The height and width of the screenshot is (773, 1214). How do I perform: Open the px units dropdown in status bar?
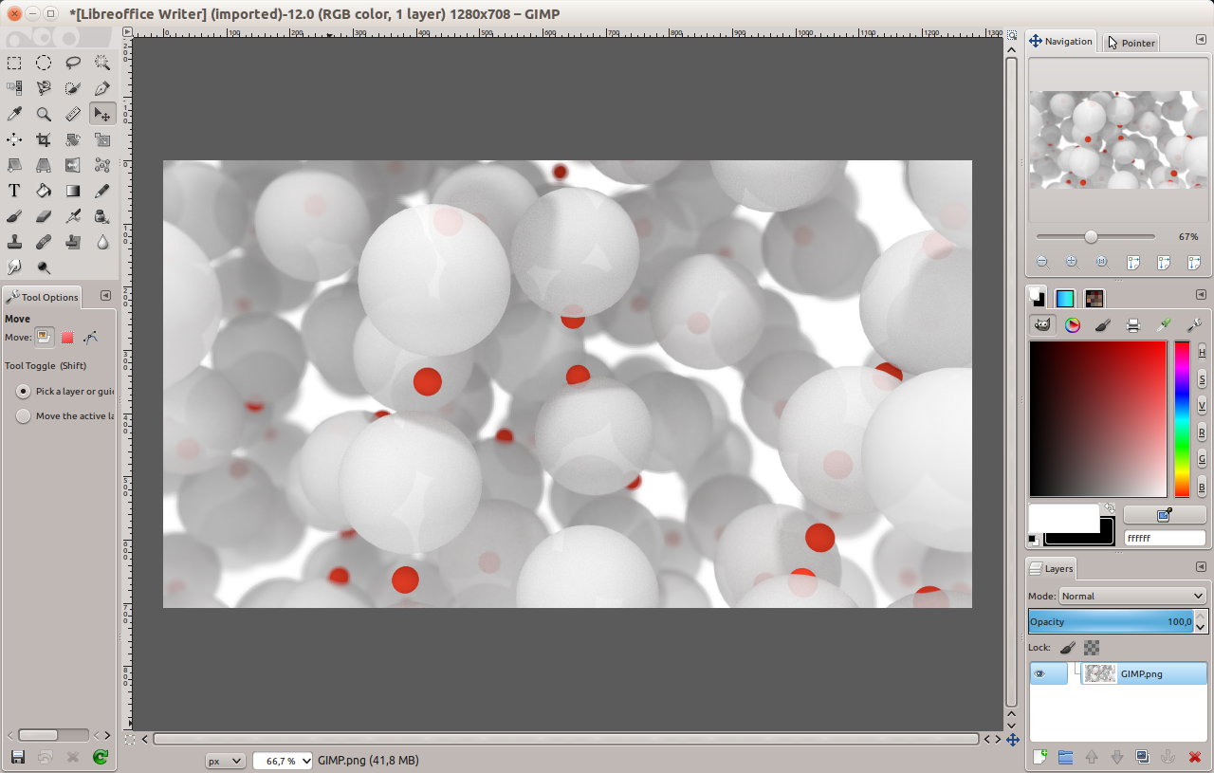(x=225, y=761)
